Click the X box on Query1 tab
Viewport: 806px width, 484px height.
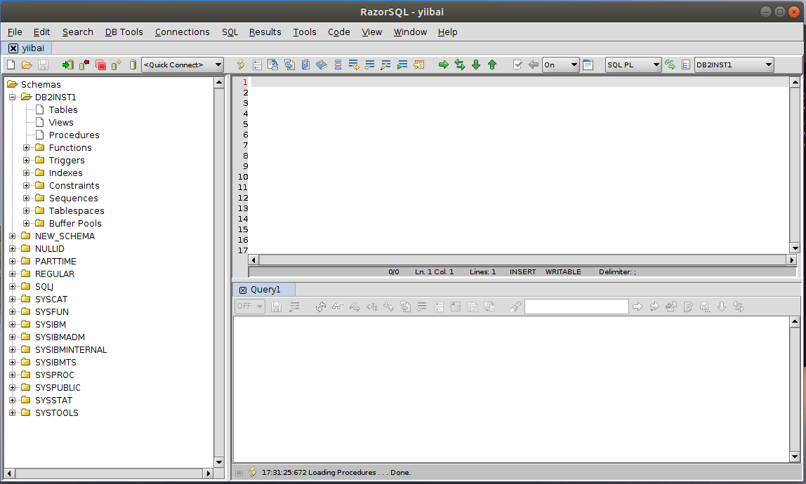(243, 290)
